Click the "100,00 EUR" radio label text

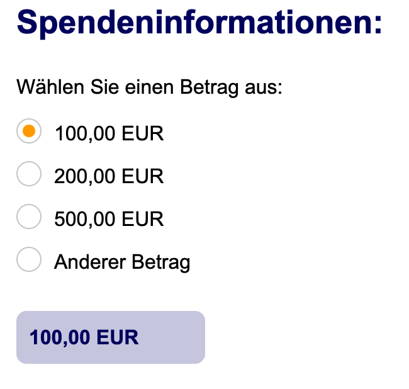tap(109, 133)
